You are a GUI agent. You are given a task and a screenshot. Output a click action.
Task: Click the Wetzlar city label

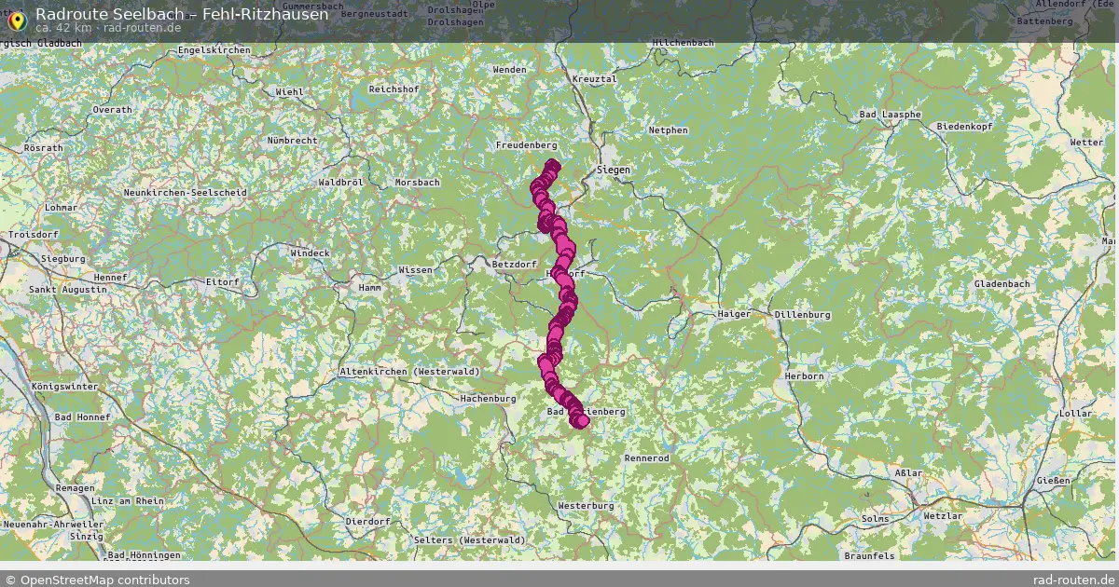[942, 515]
